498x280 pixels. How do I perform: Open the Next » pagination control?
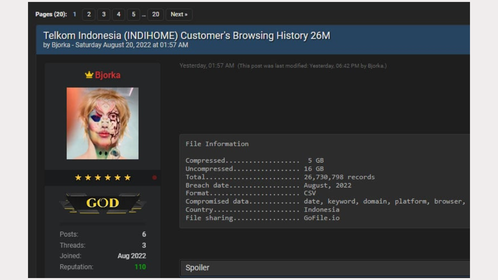[x=179, y=14]
